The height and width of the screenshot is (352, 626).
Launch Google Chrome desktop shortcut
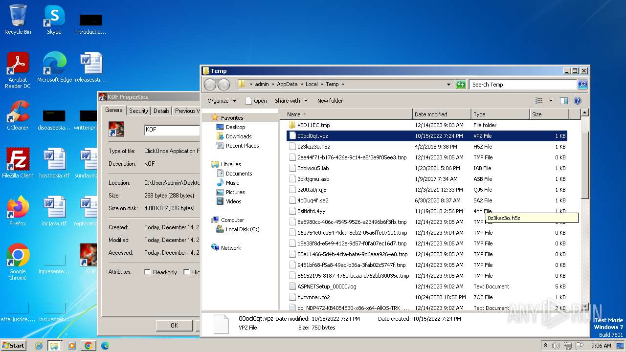coord(18,262)
